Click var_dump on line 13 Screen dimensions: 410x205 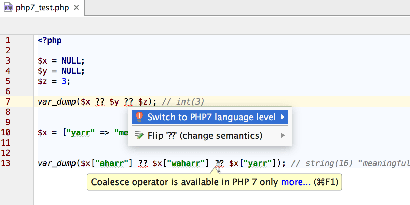pos(57,163)
